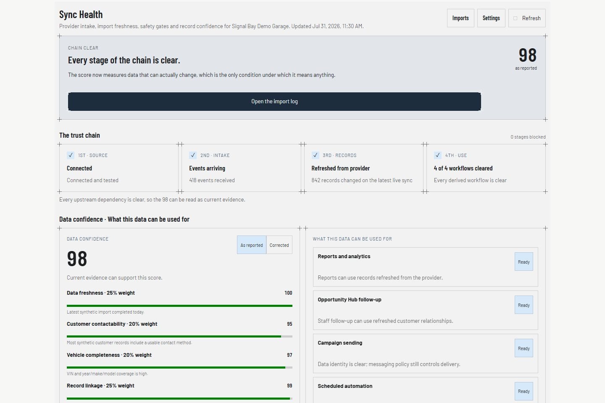
Task: Click the Sync Health page title
Action: [x=81, y=15]
